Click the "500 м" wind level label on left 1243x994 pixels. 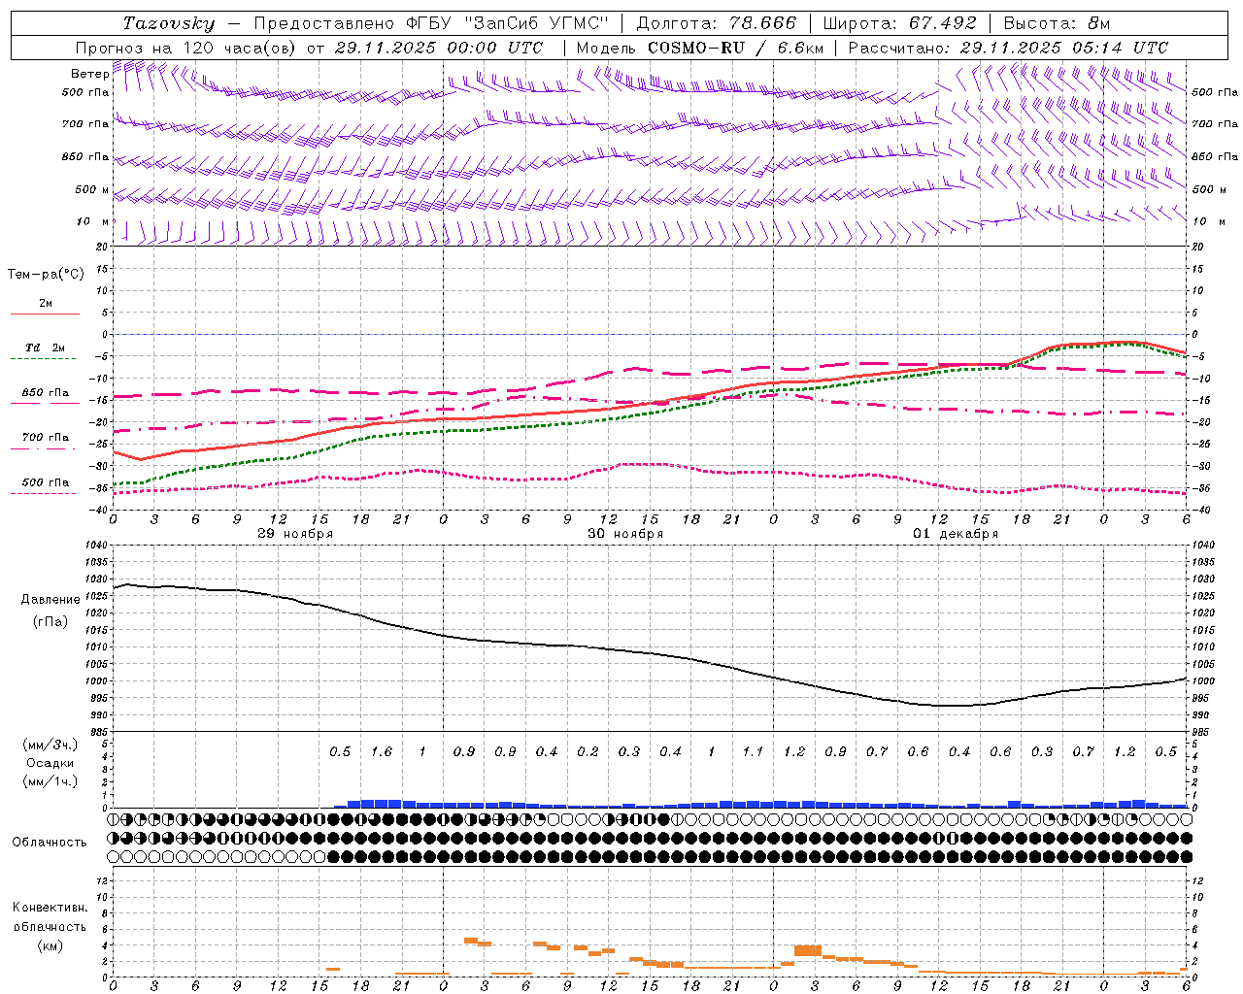(91, 189)
